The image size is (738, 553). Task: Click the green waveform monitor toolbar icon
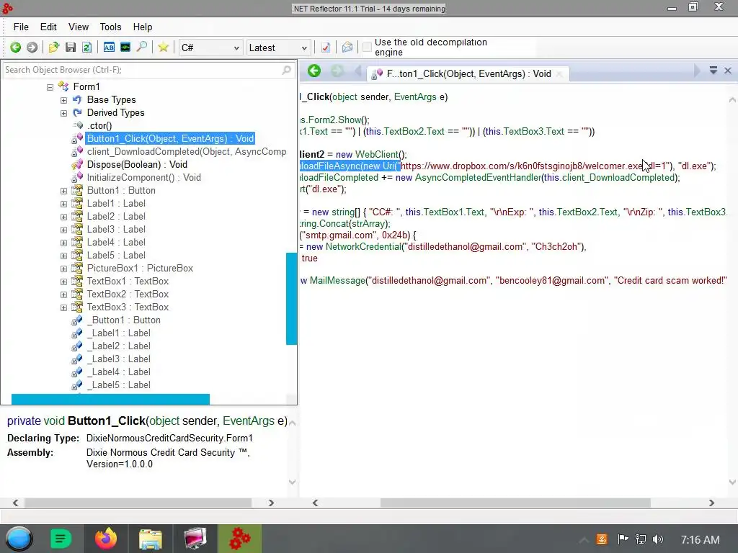tap(125, 47)
